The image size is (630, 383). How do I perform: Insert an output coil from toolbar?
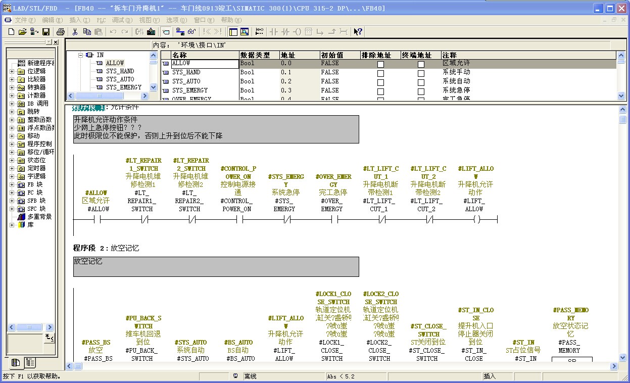(297, 32)
